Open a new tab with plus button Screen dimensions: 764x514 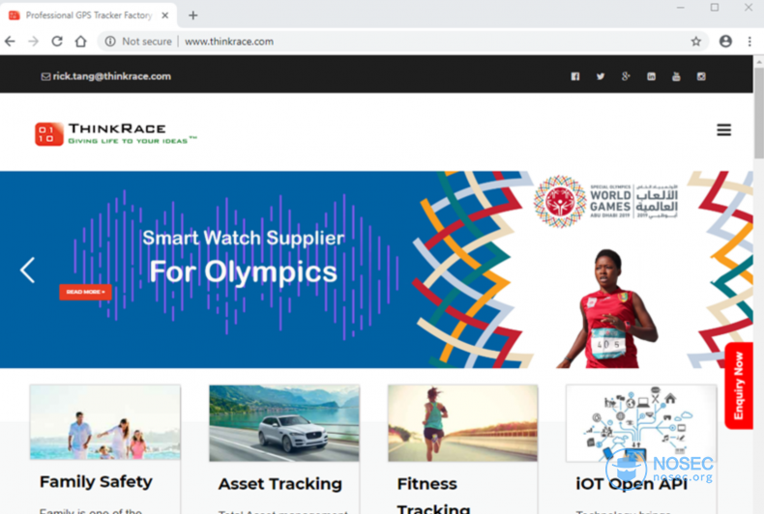[193, 15]
